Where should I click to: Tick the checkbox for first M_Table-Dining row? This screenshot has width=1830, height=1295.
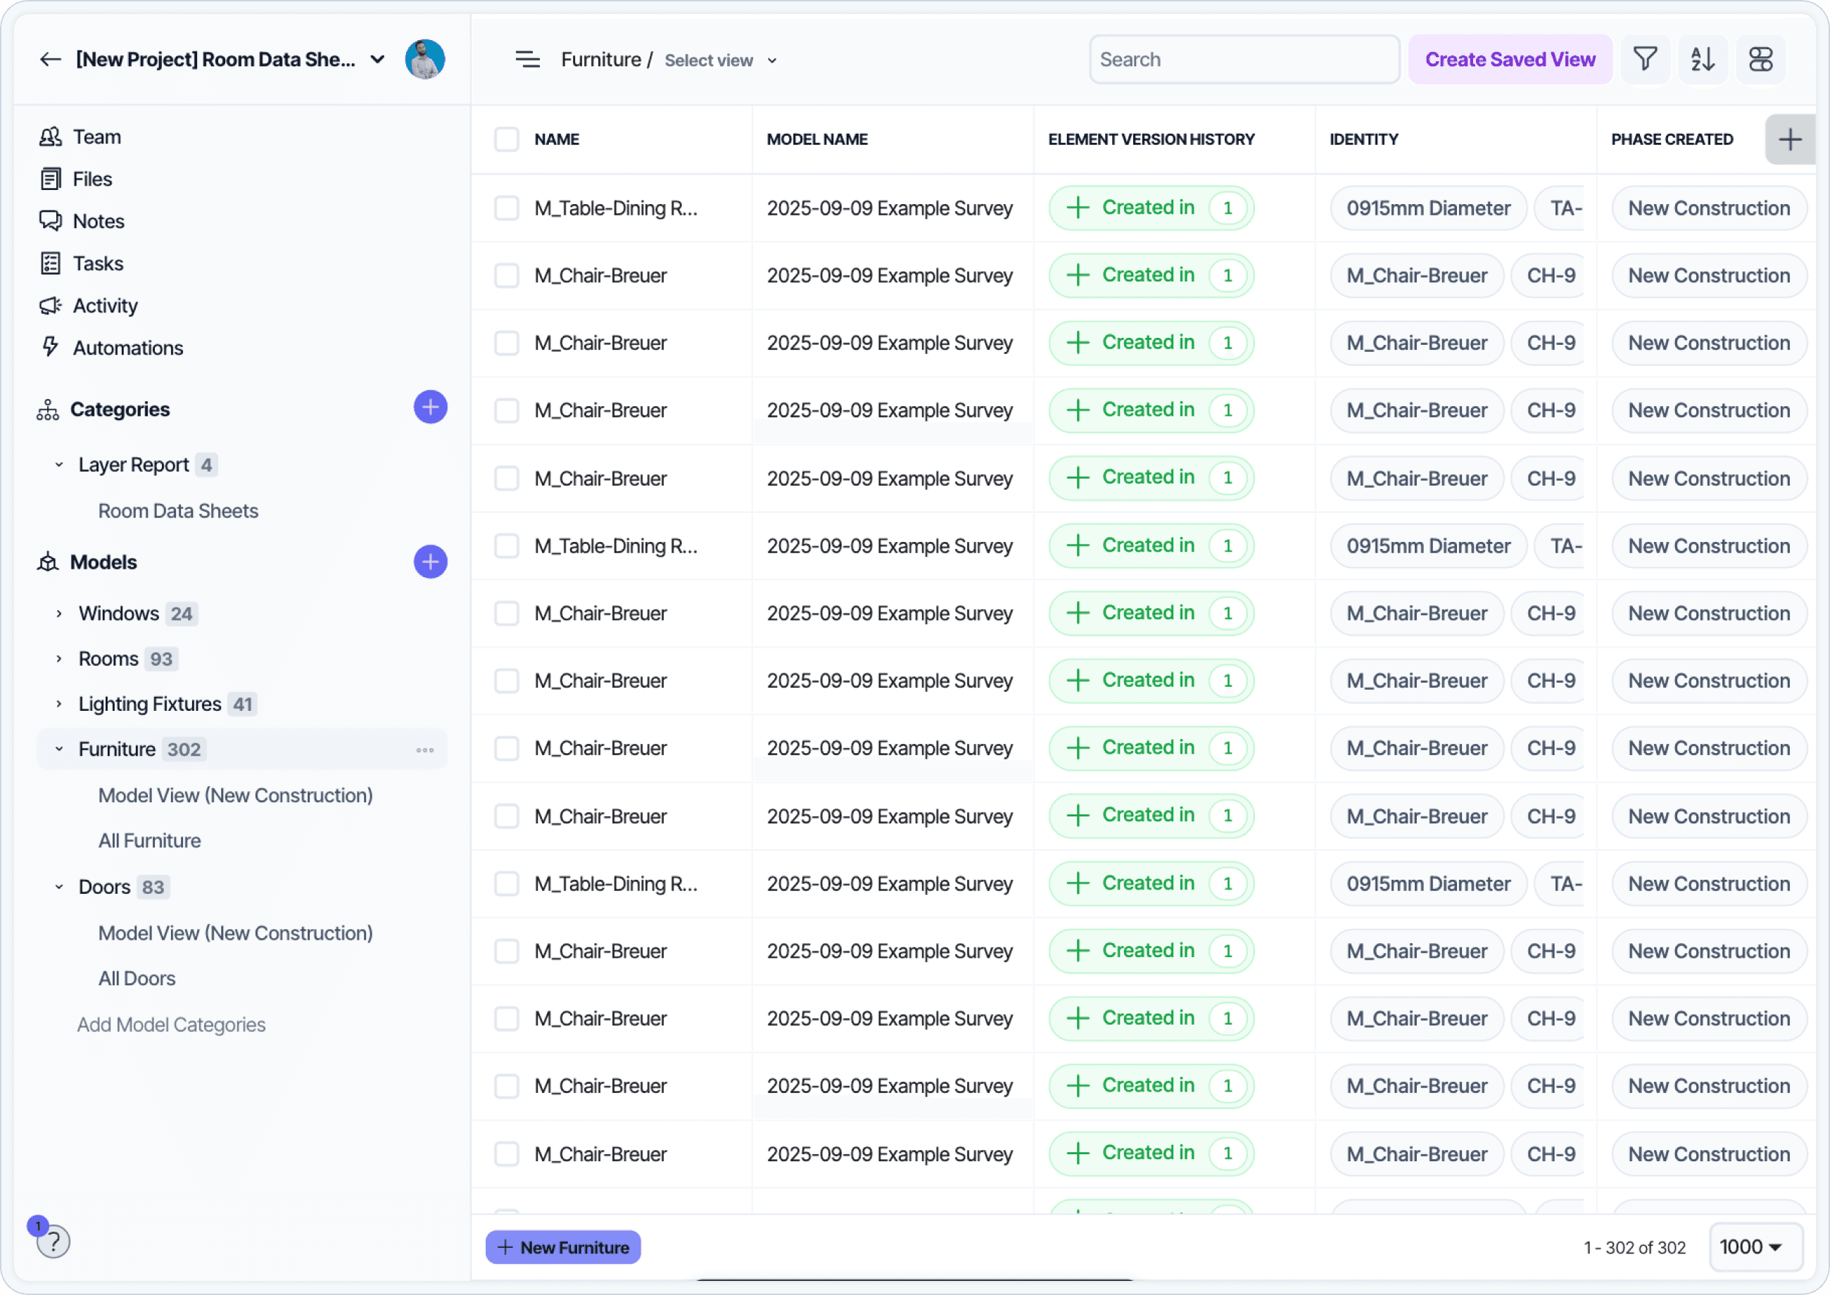pyautogui.click(x=506, y=208)
